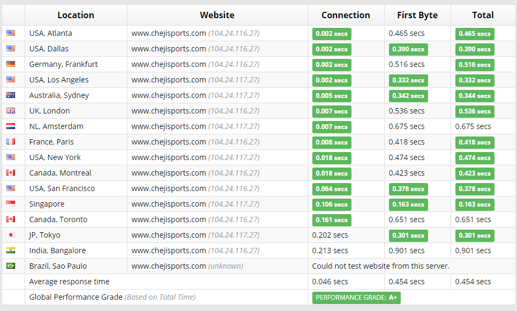The height and width of the screenshot is (311, 517).
Task: Click the Total column header
Action: click(x=483, y=15)
